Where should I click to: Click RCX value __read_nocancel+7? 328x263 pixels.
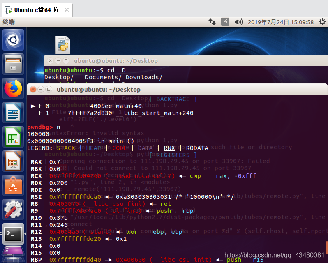click(x=112, y=176)
